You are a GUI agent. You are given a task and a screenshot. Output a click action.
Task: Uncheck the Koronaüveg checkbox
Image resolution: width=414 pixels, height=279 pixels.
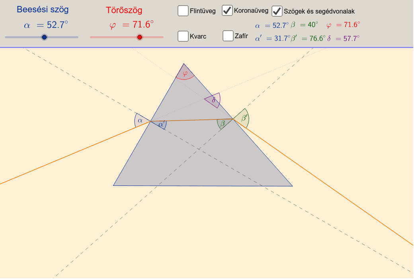(227, 10)
